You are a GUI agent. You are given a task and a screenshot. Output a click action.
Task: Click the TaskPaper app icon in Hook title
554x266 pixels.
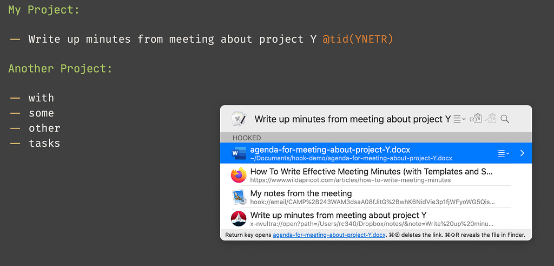coord(239,119)
